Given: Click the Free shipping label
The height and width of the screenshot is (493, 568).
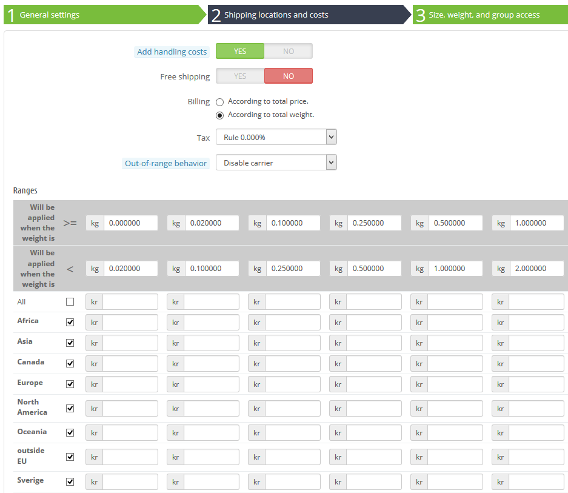Looking at the screenshot, I should click(185, 77).
